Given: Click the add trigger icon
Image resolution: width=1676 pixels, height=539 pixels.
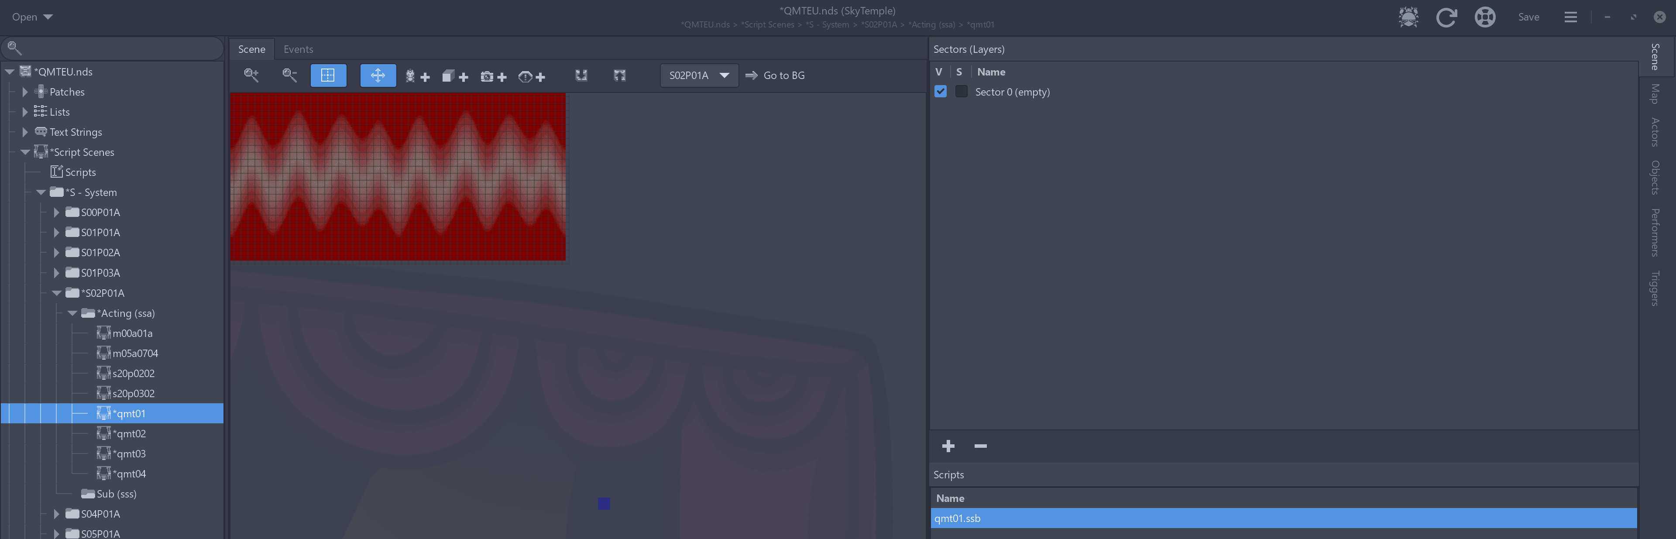Looking at the screenshot, I should [532, 76].
